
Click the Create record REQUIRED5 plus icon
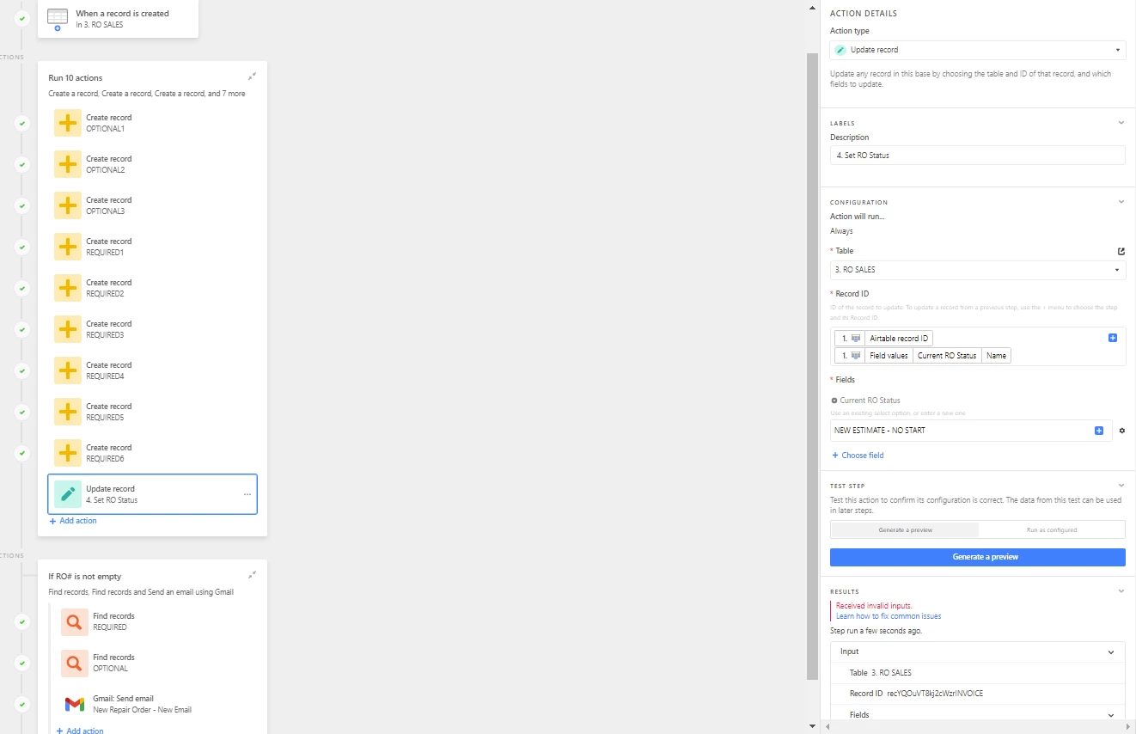point(68,412)
